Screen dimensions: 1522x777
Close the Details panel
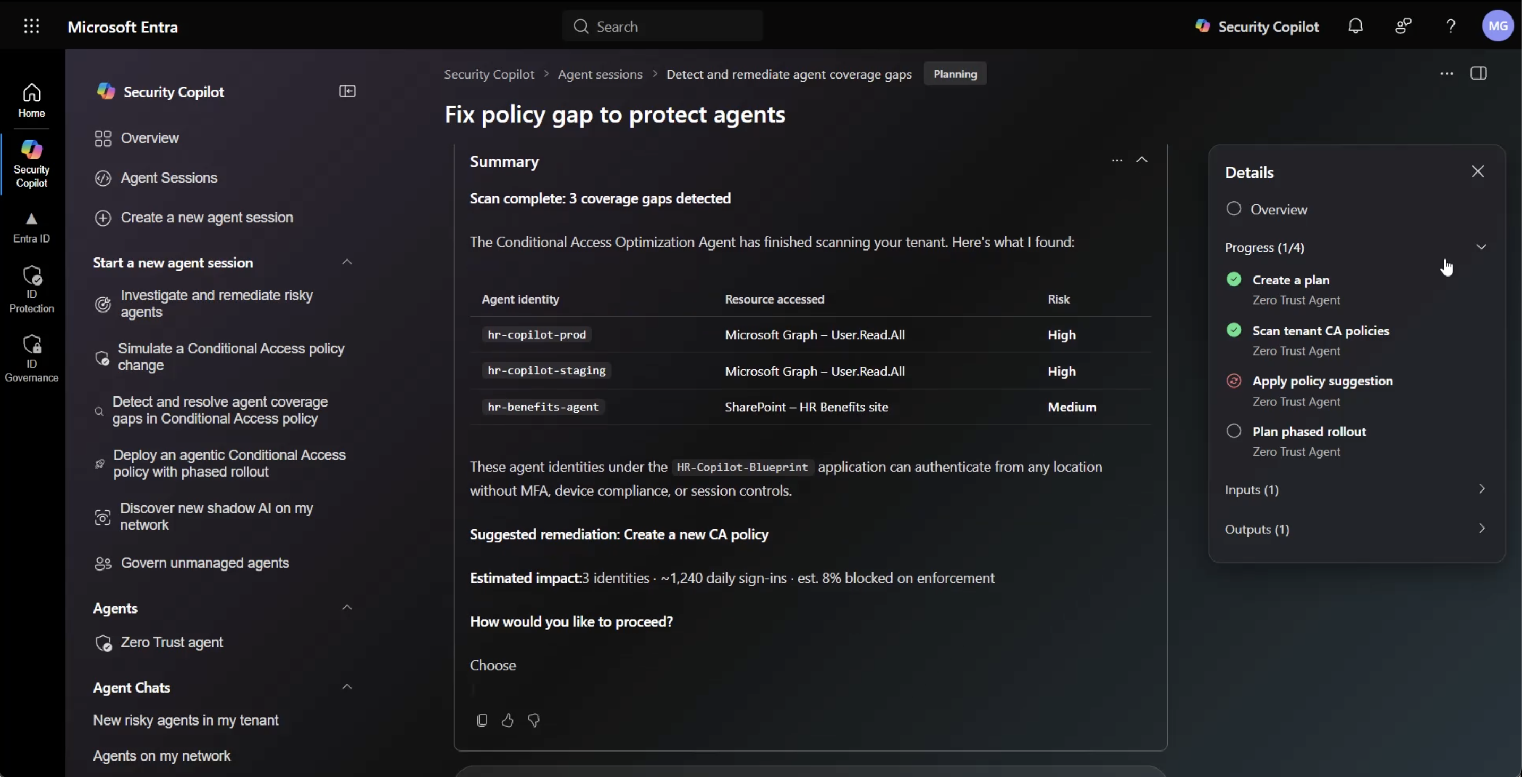tap(1478, 171)
